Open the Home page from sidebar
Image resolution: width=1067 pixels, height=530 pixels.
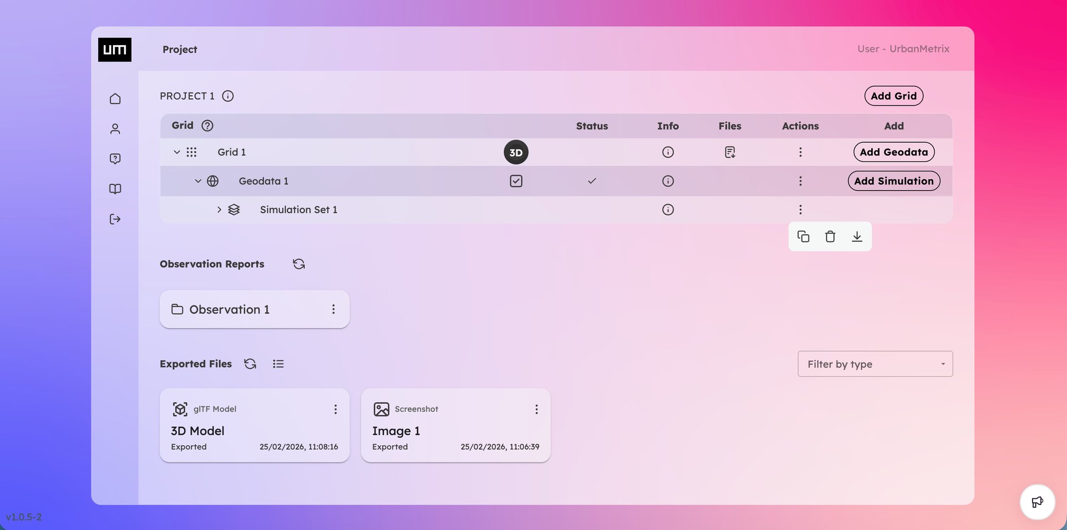coord(115,99)
